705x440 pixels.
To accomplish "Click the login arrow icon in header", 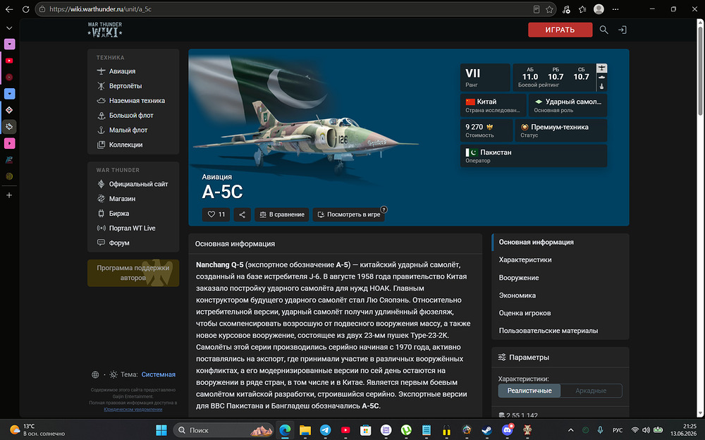I will 623,30.
